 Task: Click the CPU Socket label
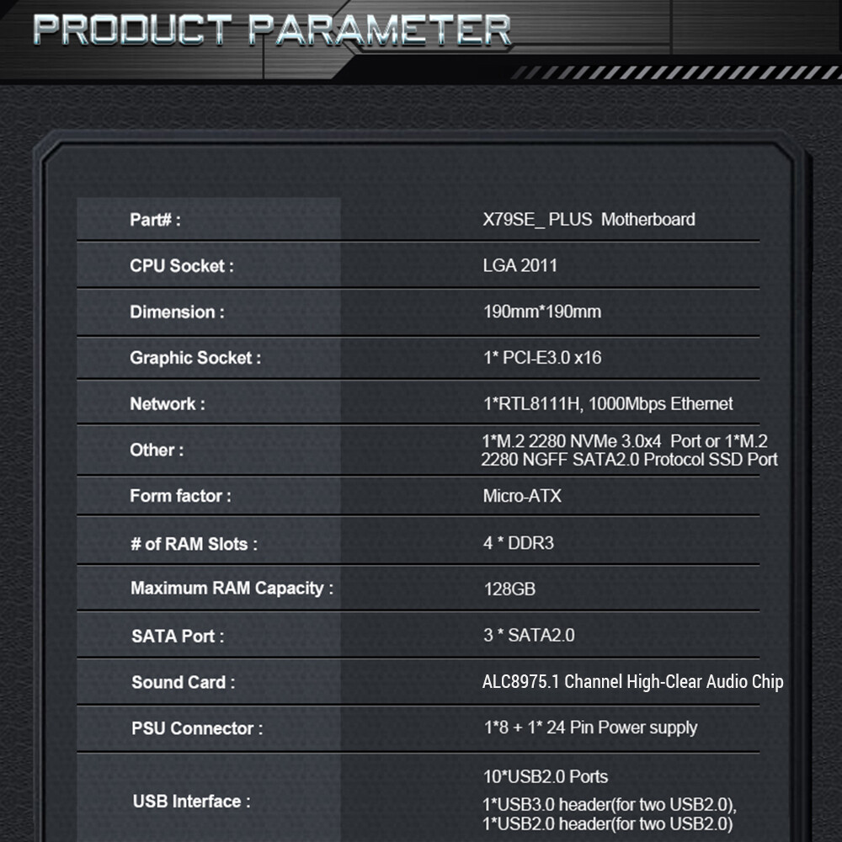coord(181,266)
